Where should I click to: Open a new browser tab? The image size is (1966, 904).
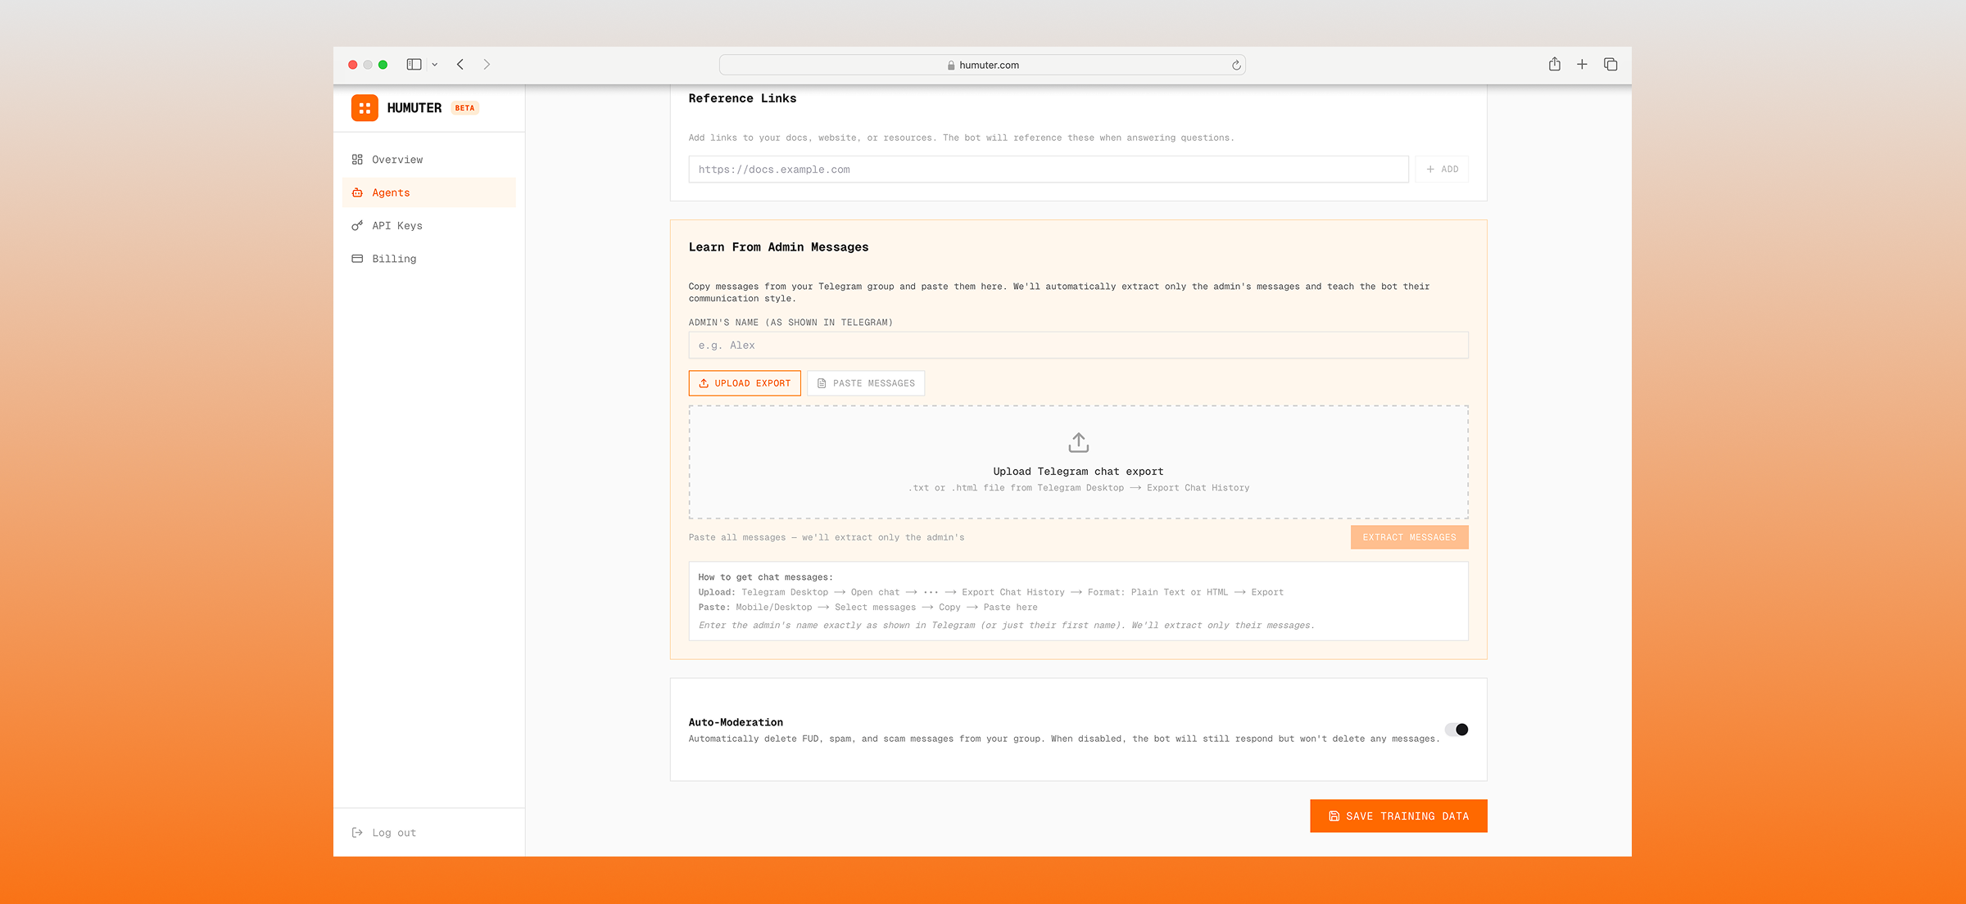(1582, 65)
